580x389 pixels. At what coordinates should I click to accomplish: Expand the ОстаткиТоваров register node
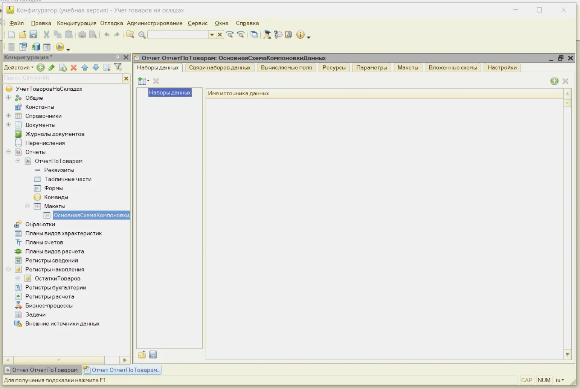point(18,278)
